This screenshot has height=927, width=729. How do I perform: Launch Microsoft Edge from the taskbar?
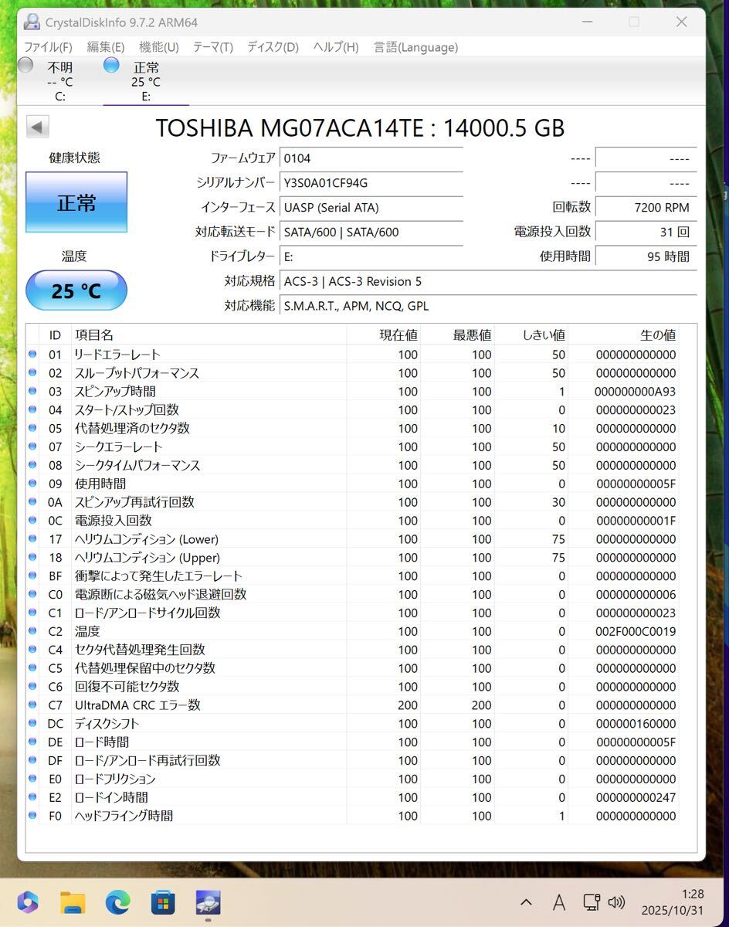point(117,902)
